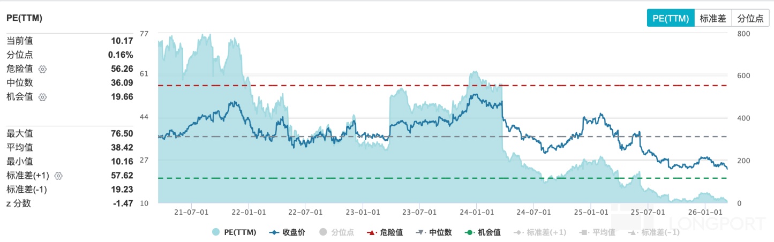Enable the 平均值 legend series
The image size is (774, 242).
click(597, 232)
